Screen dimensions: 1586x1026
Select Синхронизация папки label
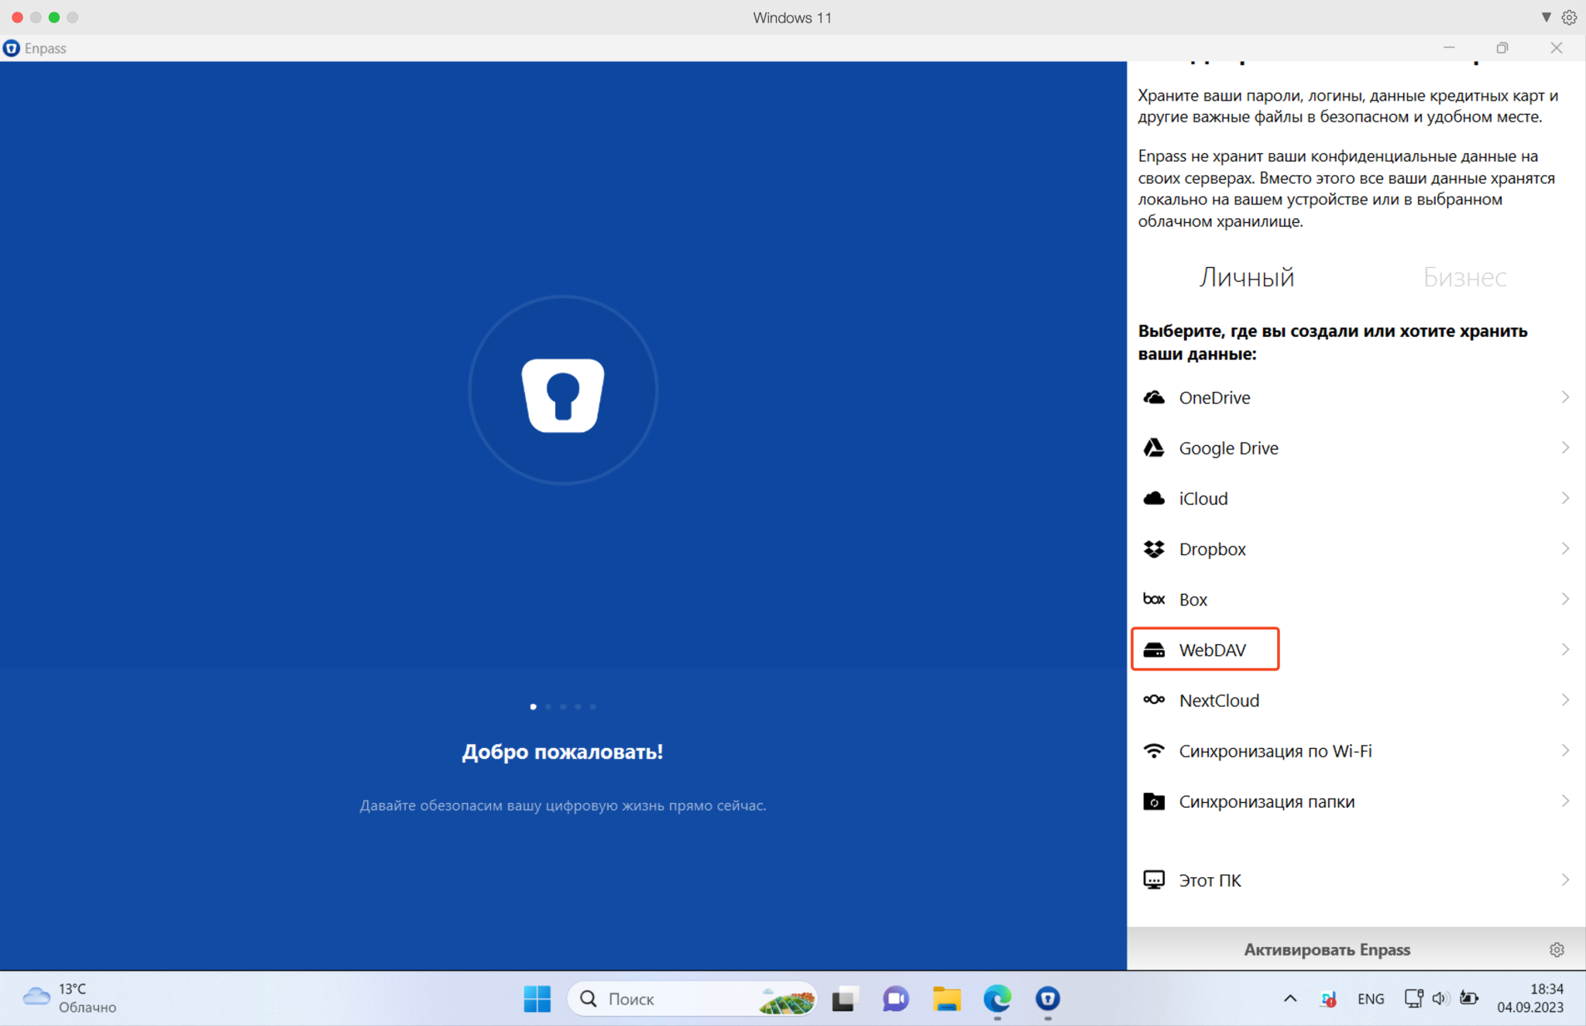[1267, 801]
